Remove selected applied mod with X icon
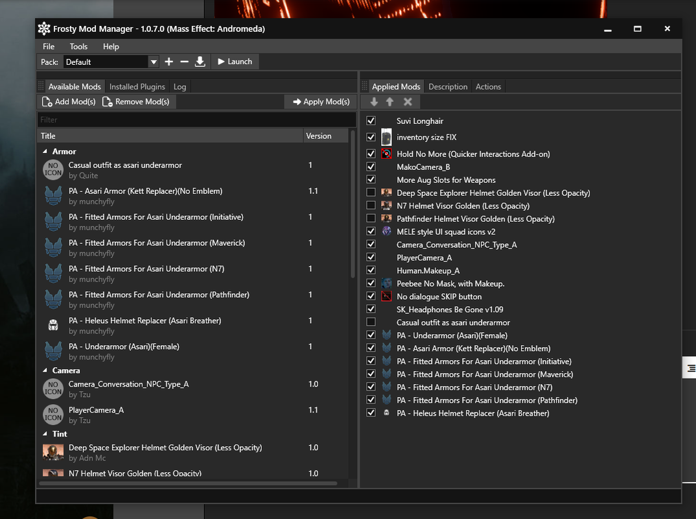Image resolution: width=696 pixels, height=519 pixels. click(x=408, y=102)
